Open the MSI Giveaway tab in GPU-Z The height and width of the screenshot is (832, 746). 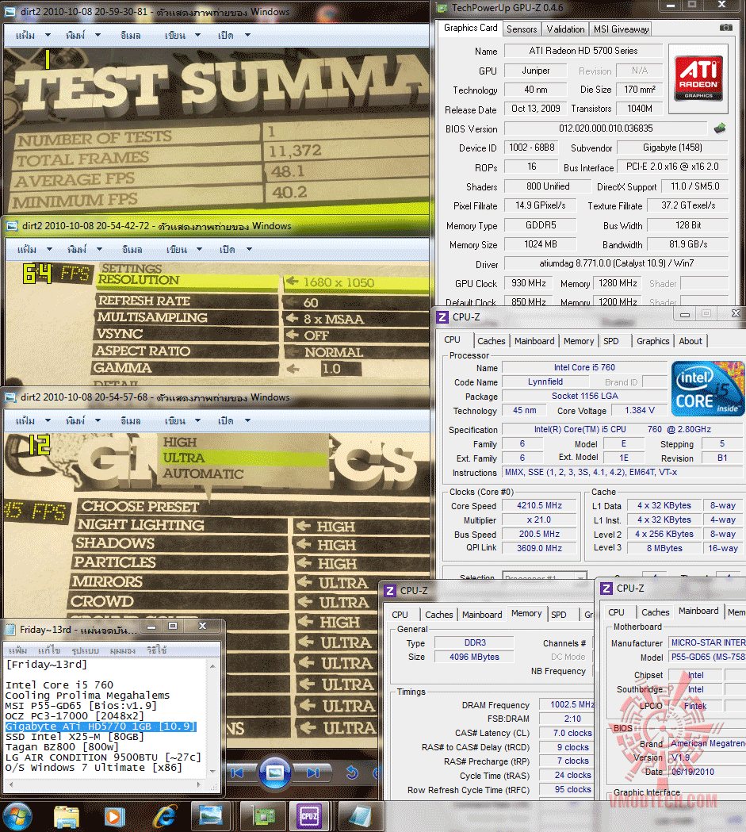point(621,29)
